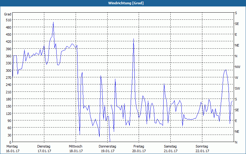
Task: Select the 330 y-axis value
Action: [9, 63]
